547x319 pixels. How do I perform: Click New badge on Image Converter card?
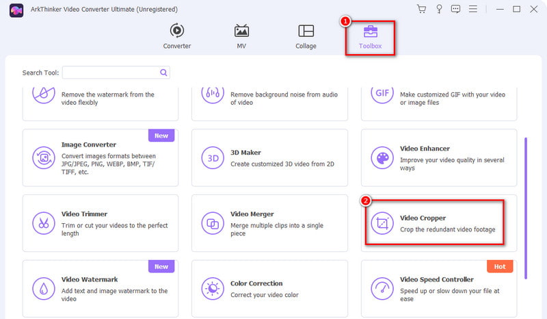click(161, 136)
